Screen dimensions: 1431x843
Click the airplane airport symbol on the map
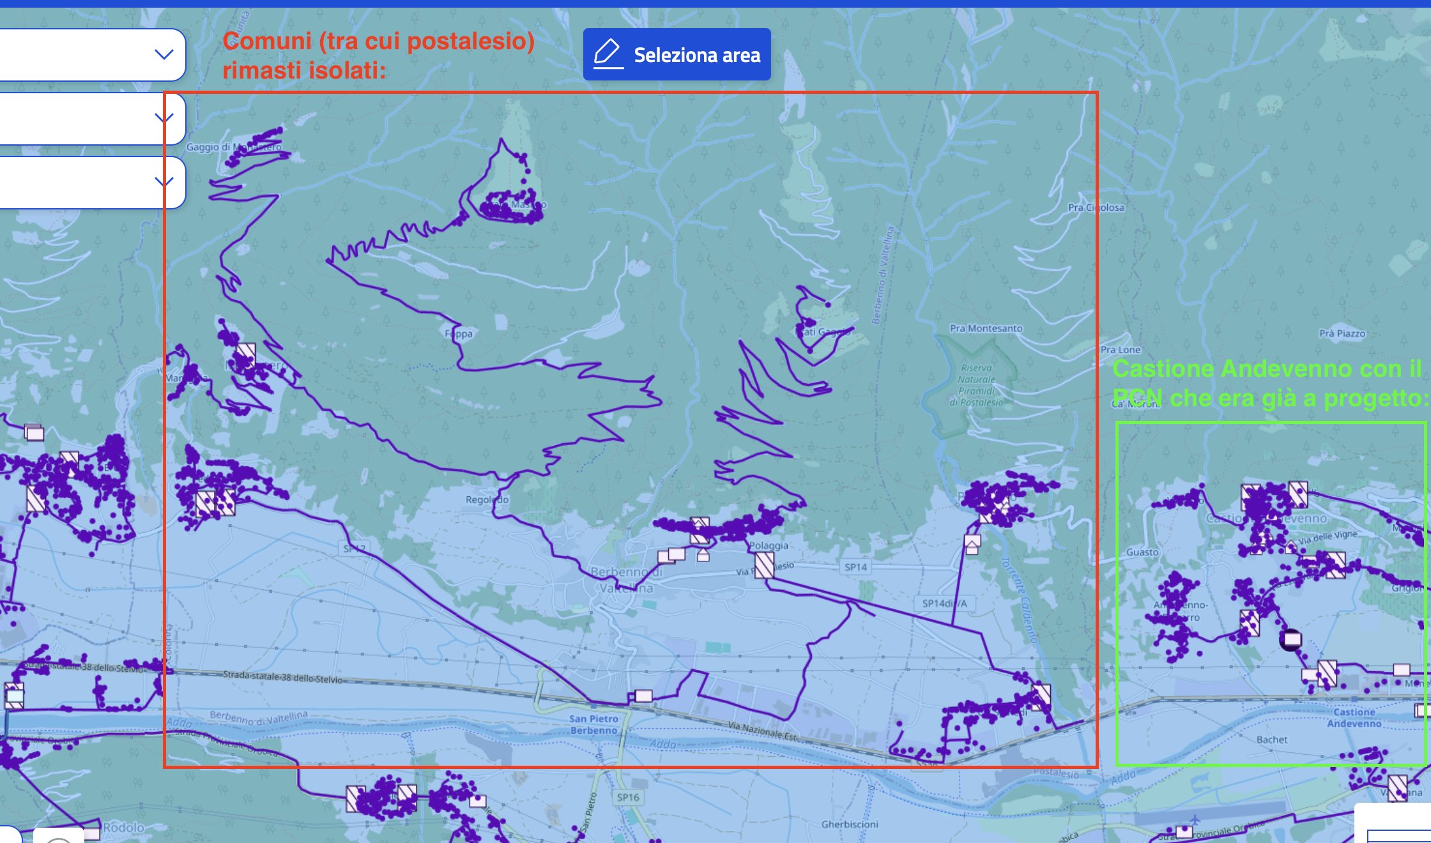click(x=1194, y=819)
